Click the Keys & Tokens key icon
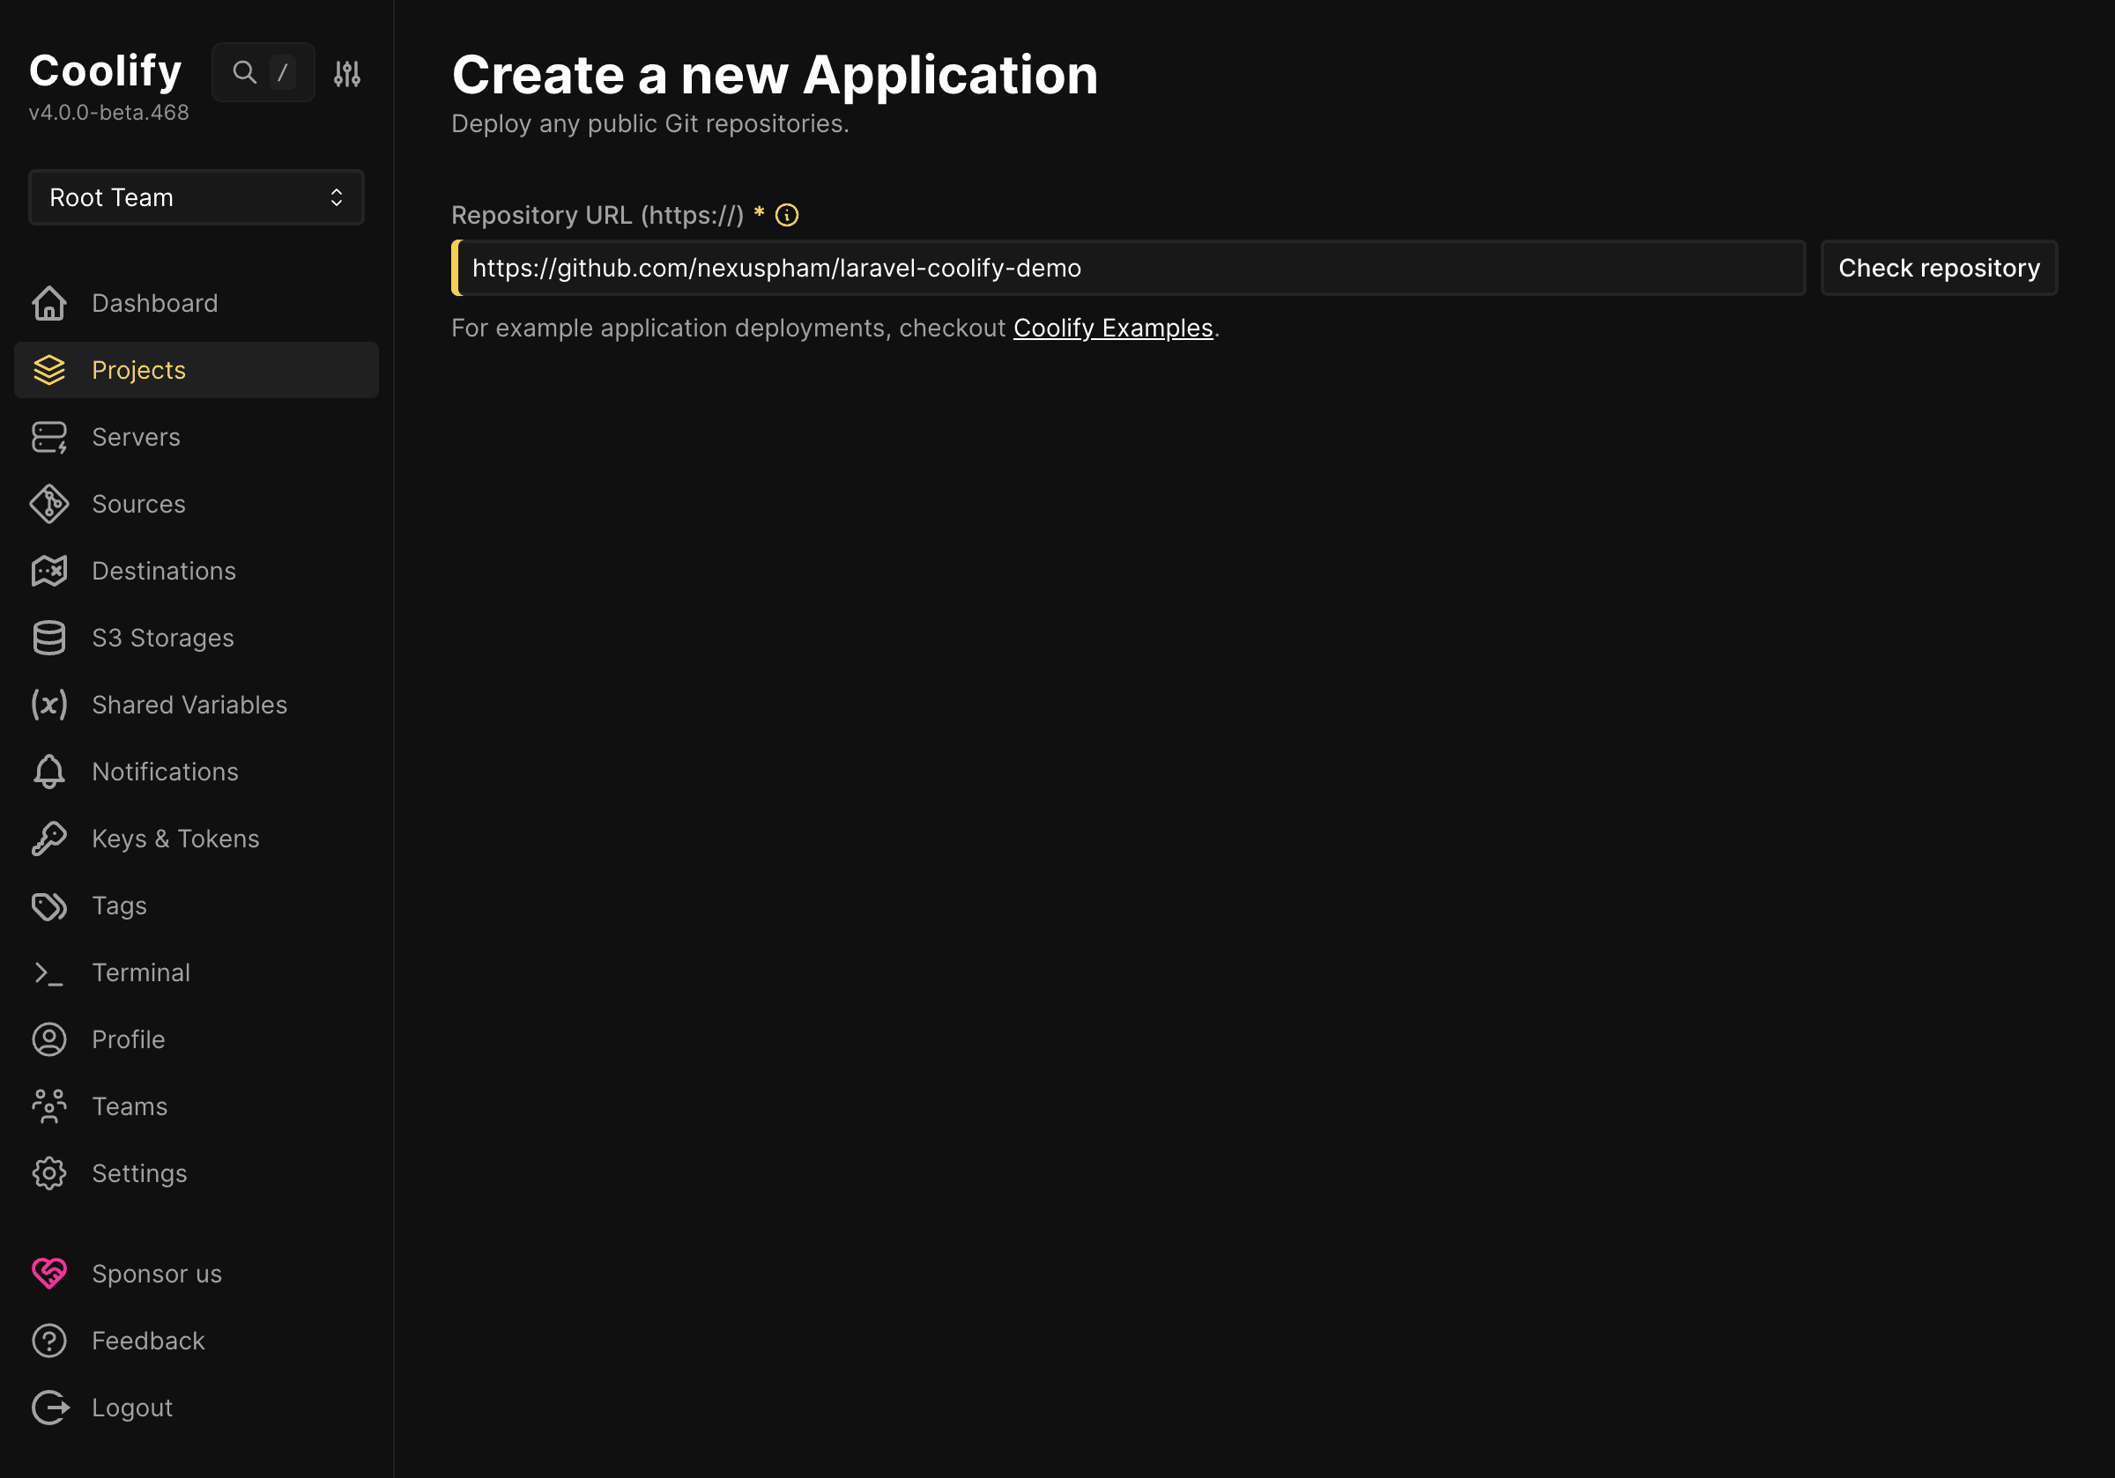Screen dimensions: 2115x1478 [49, 839]
